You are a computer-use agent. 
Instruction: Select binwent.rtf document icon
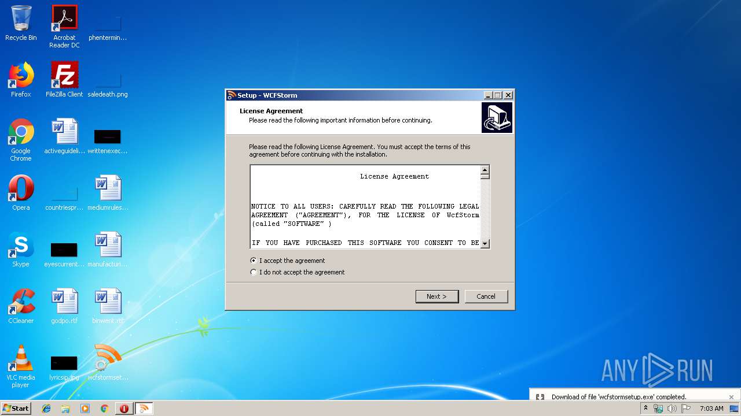click(108, 306)
